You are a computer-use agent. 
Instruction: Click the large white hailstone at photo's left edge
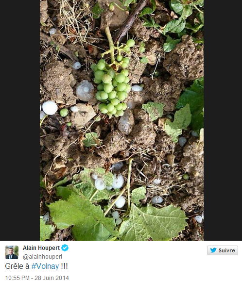(x=50, y=108)
